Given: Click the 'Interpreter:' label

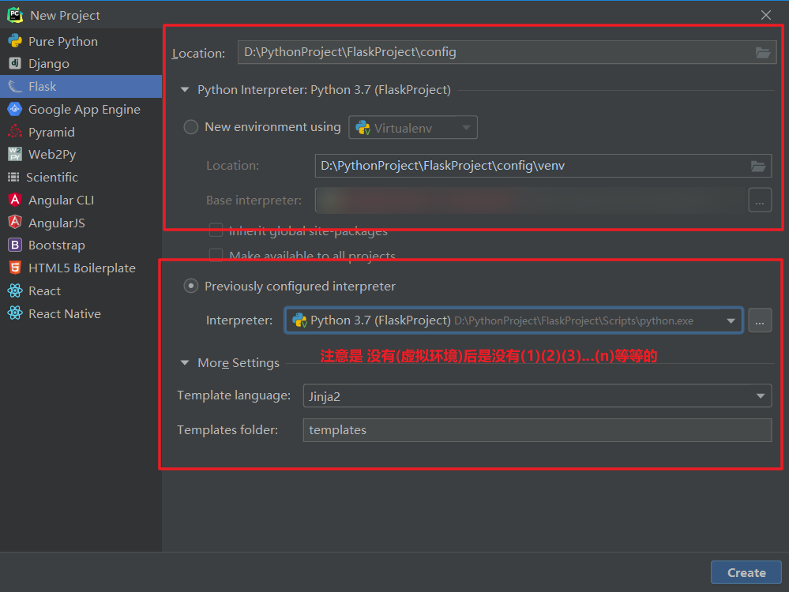Looking at the screenshot, I should 239,320.
